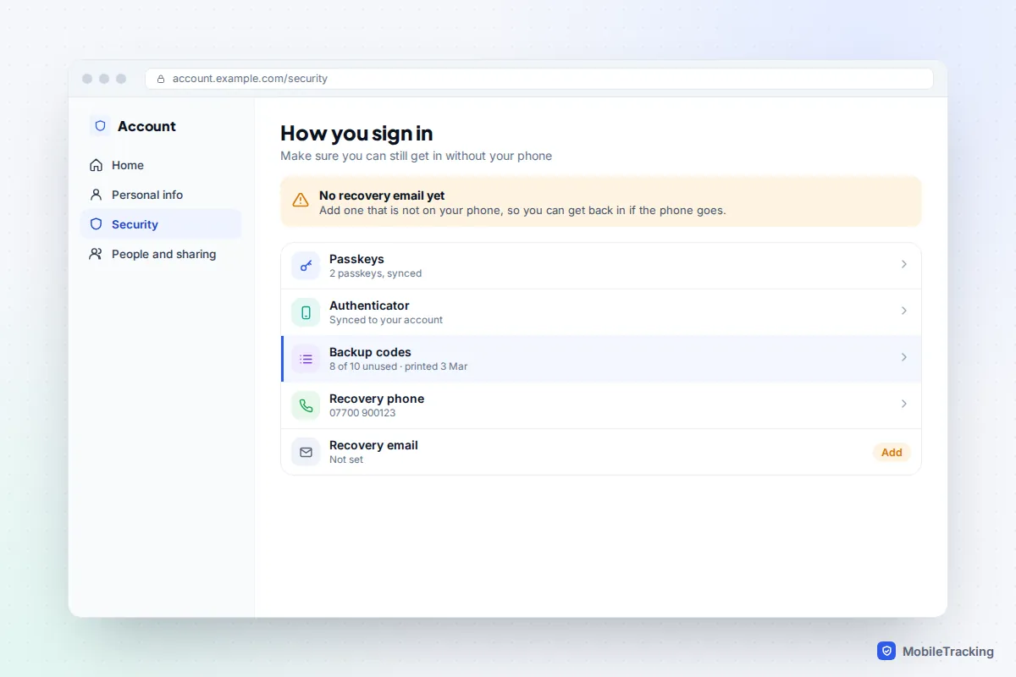Click '8 of 10 unused · printed 3 Mar' text

coord(398,366)
